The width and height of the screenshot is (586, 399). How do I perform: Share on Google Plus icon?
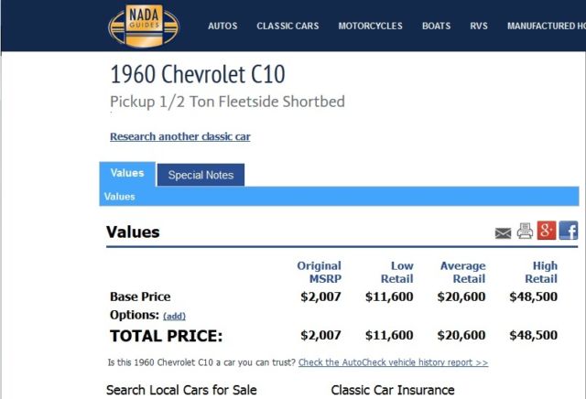click(x=547, y=230)
